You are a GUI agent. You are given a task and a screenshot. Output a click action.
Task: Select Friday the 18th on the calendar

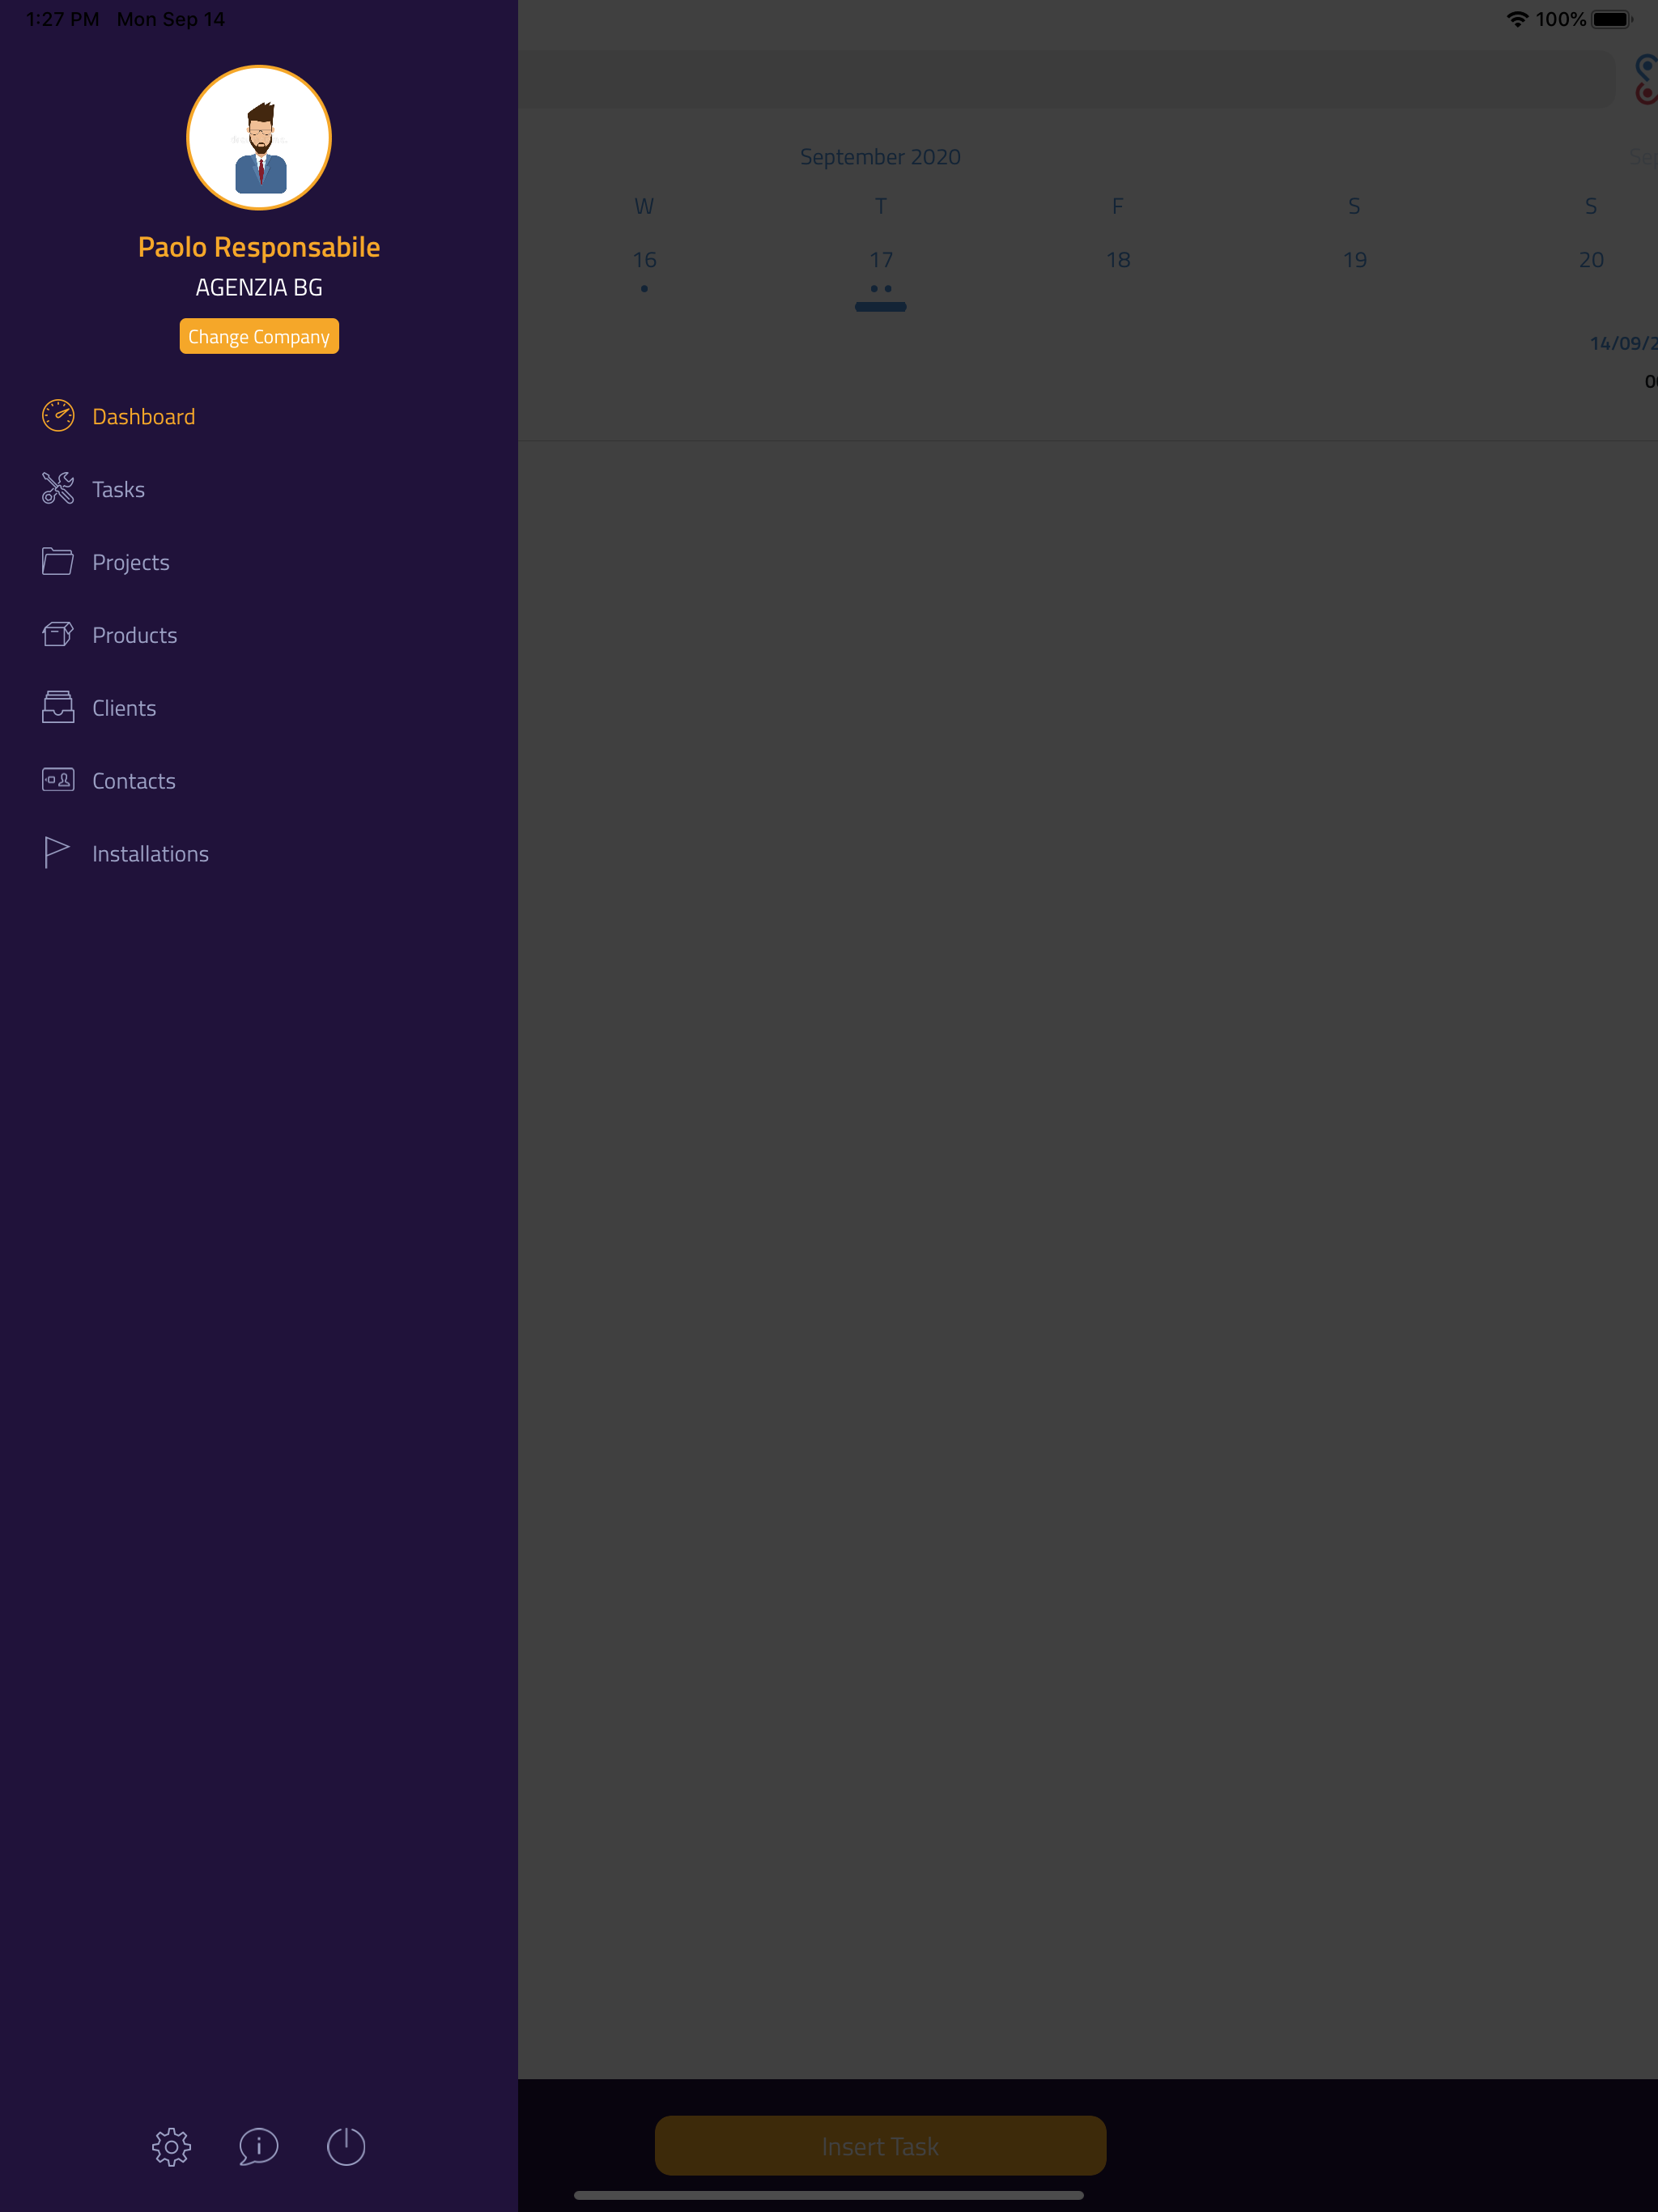(1117, 259)
